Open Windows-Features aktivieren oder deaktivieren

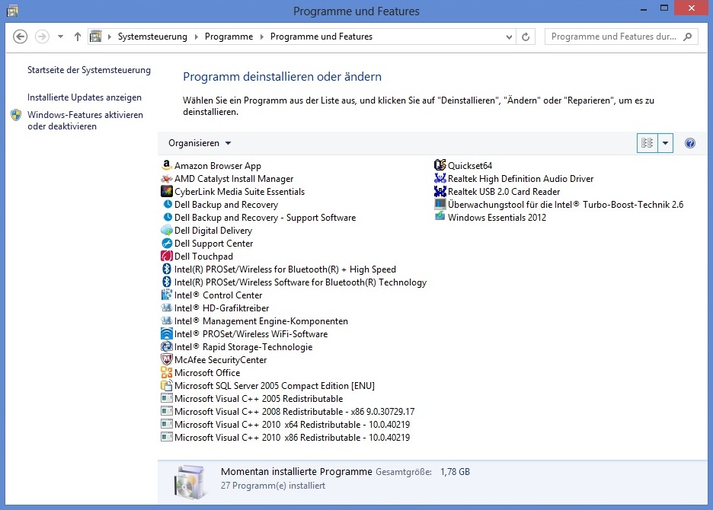tap(85, 120)
